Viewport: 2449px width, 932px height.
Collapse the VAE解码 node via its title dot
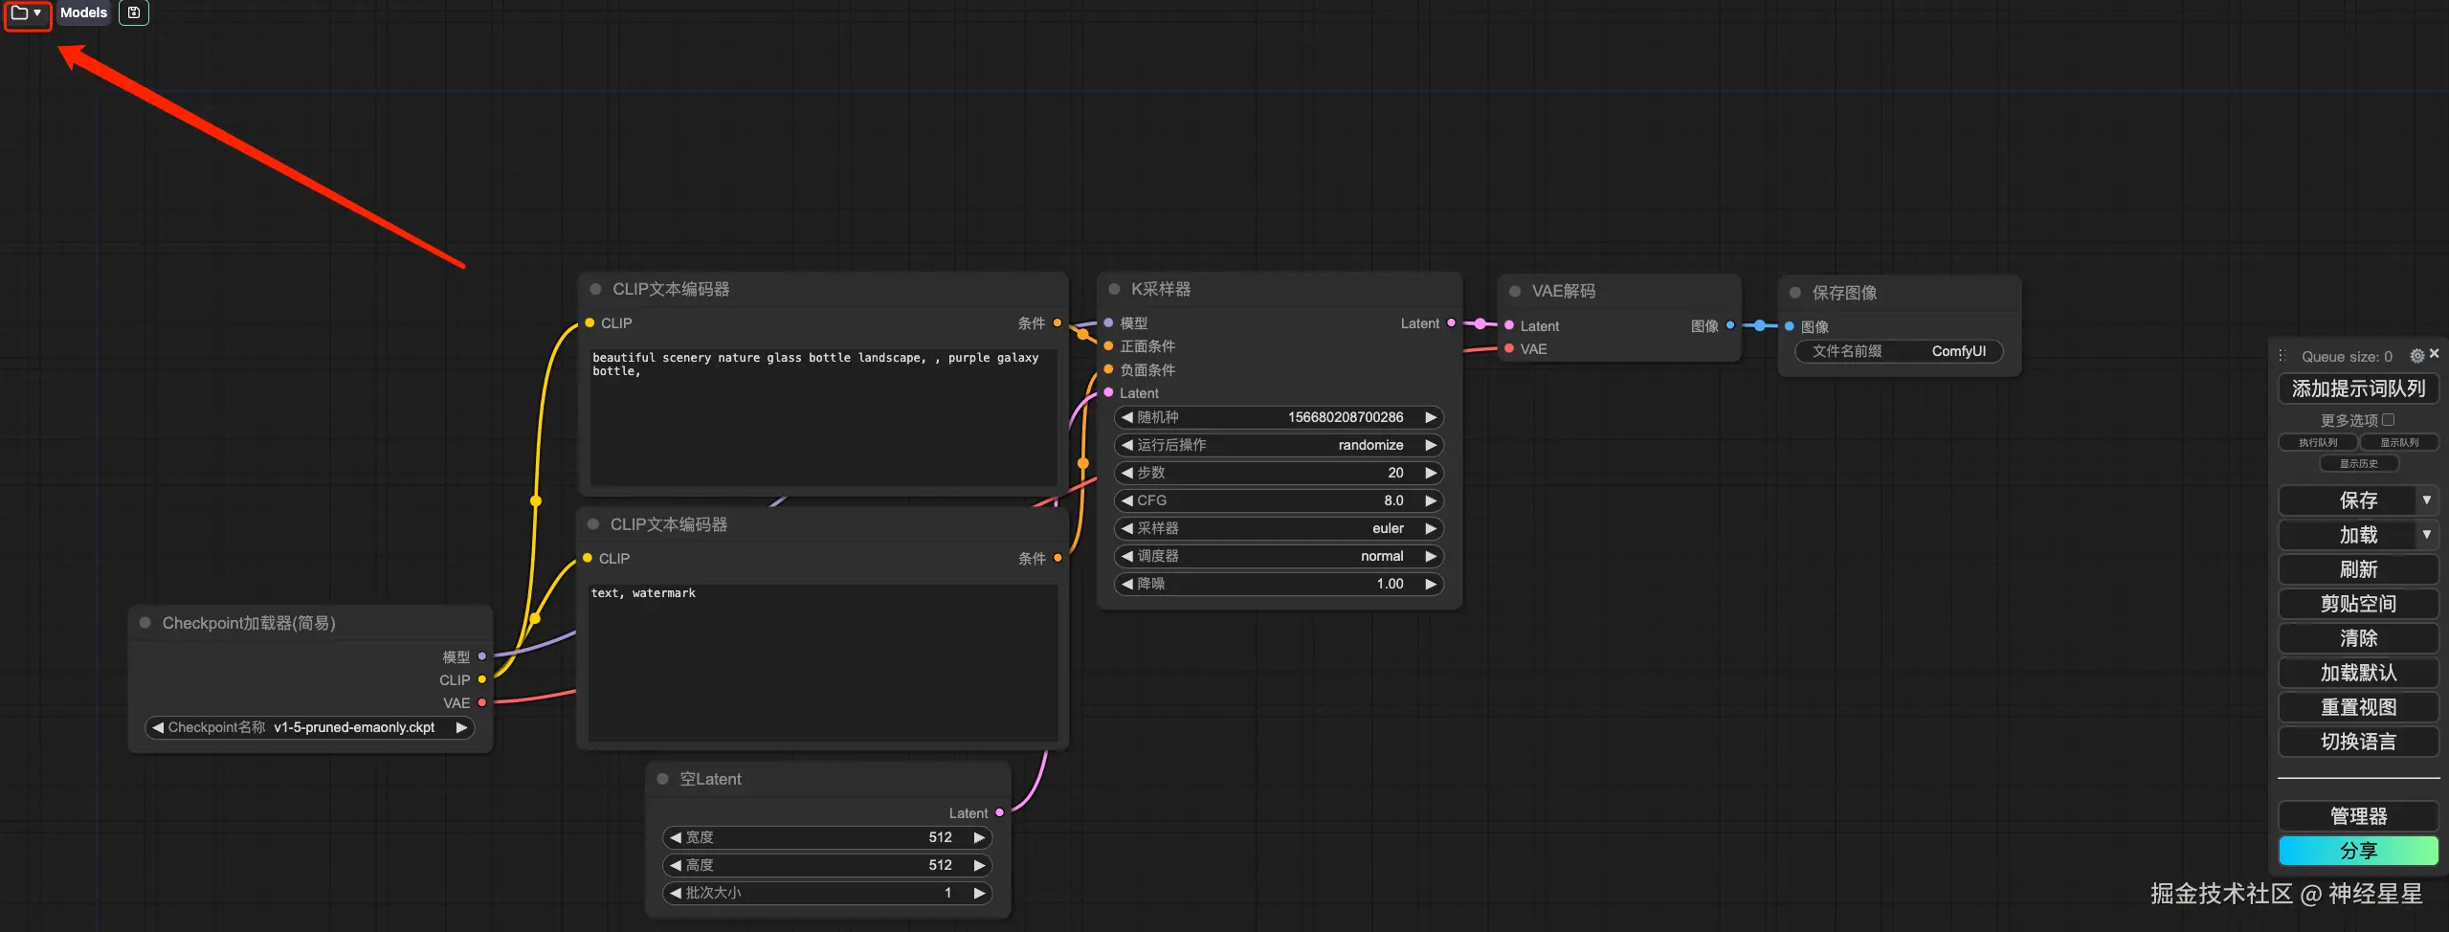pyautogui.click(x=1515, y=291)
